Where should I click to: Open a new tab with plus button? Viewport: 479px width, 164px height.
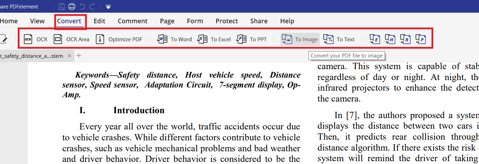(x=79, y=55)
